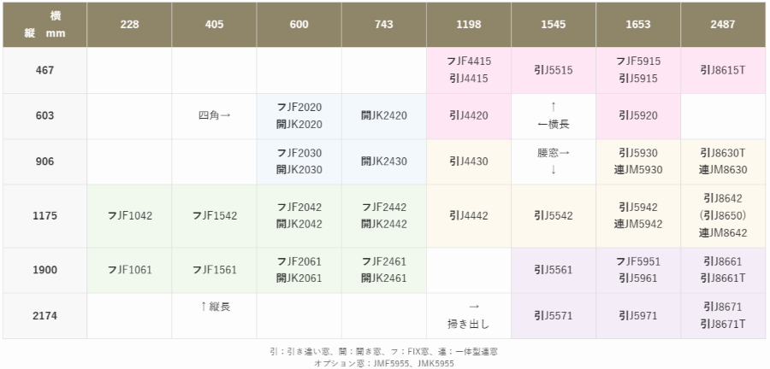Click the 掃き出し label in bottom row
Image resolution: width=770 pixels, height=369 pixels.
[x=469, y=324]
